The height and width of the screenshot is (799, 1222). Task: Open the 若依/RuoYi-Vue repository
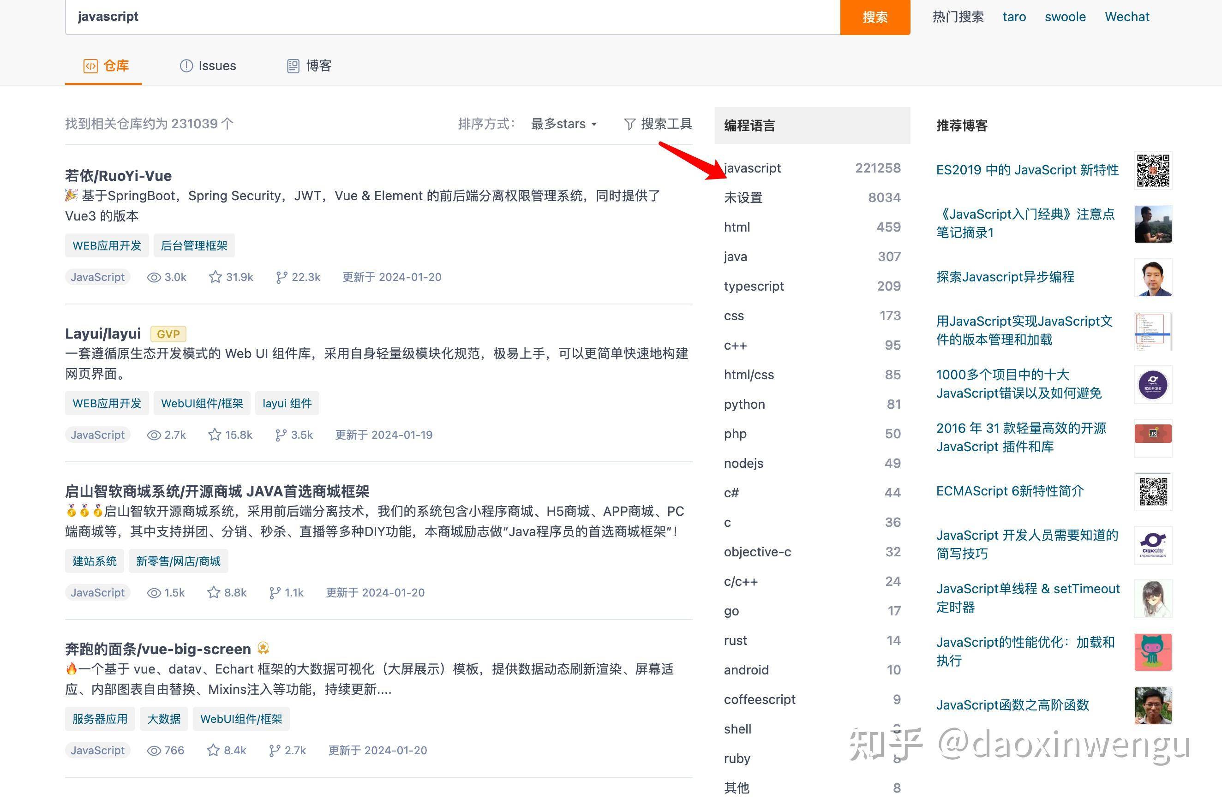[118, 175]
